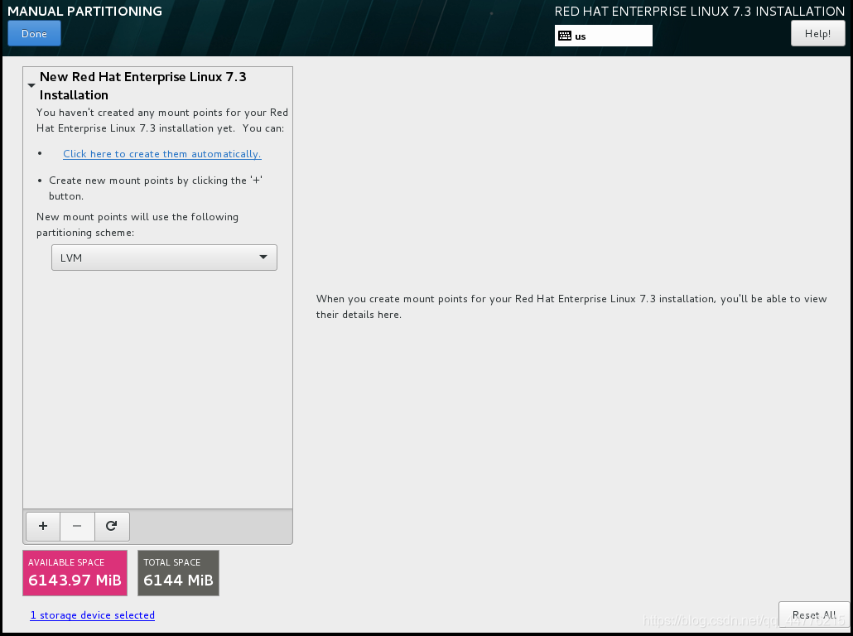The image size is (853, 636).
Task: Open the 1 storage device selected link
Action: 93,614
